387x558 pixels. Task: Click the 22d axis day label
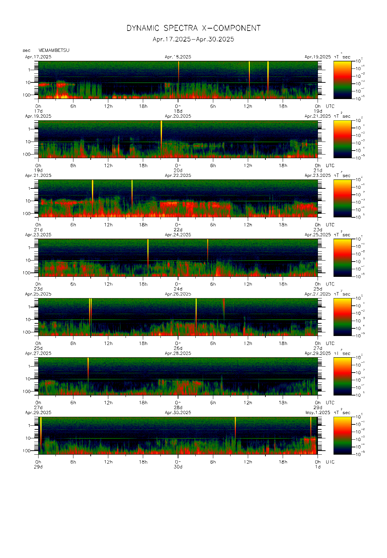point(178,230)
